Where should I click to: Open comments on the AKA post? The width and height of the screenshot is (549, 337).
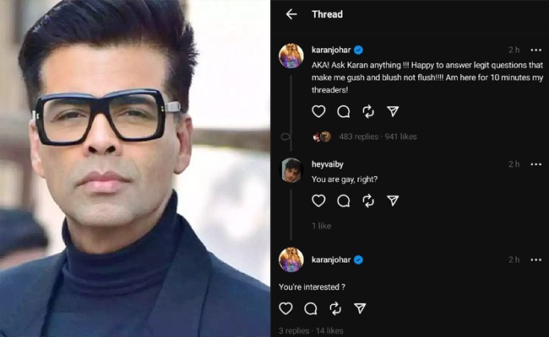344,112
